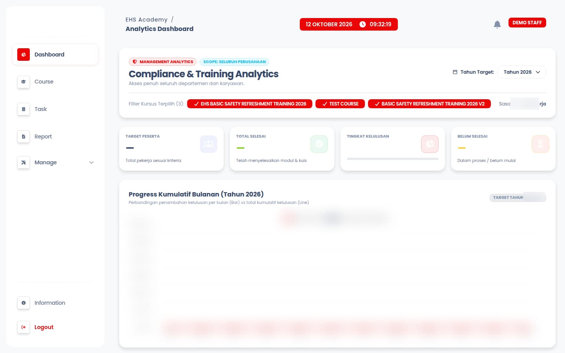Expand the Manage menu chevron

(91, 162)
